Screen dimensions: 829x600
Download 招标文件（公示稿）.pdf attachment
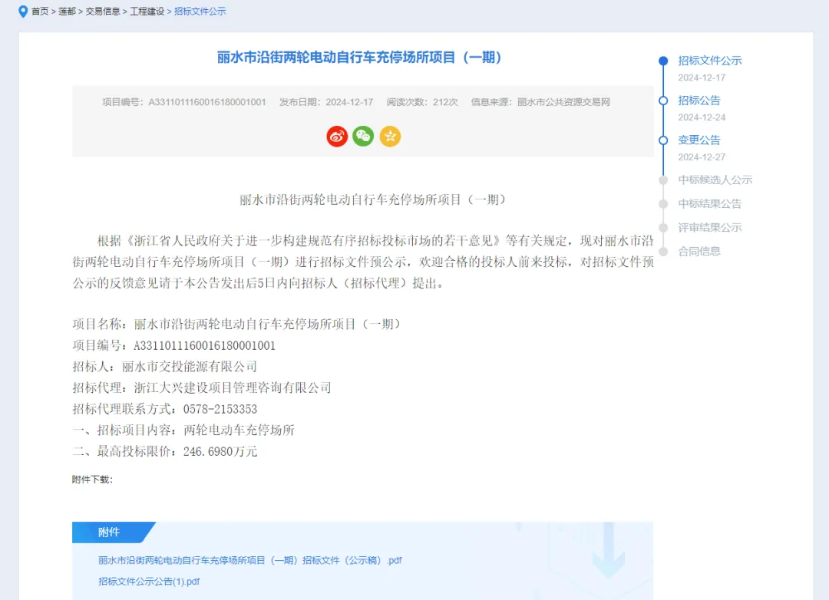[x=250, y=560]
